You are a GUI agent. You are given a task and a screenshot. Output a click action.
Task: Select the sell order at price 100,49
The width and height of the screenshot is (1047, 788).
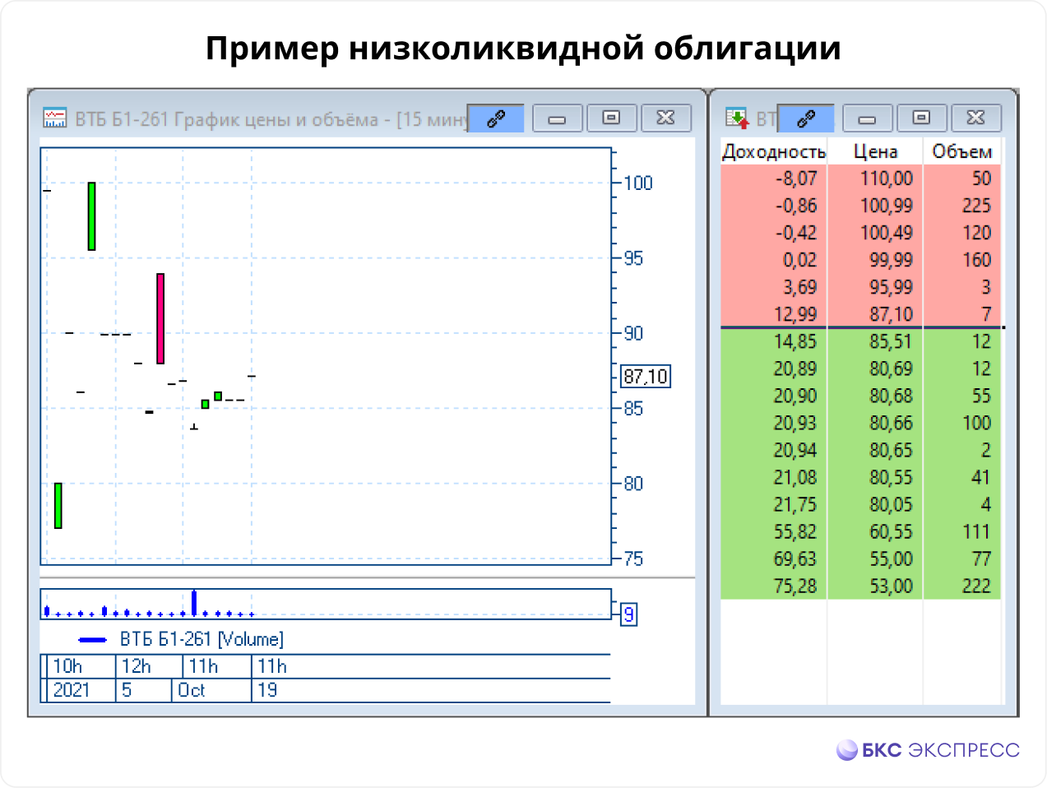(x=860, y=233)
